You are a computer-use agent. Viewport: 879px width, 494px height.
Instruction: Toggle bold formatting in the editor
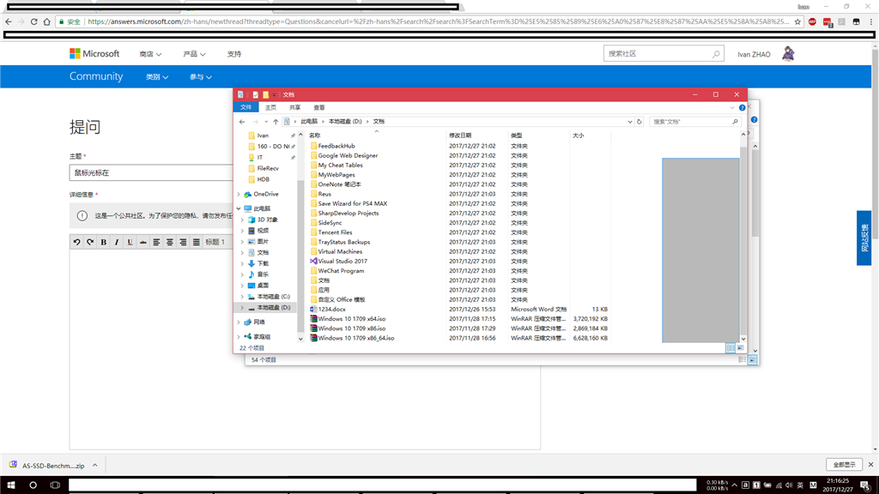tap(104, 242)
